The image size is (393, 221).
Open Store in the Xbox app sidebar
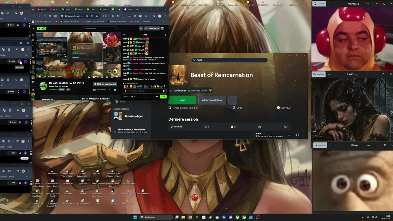120,102
